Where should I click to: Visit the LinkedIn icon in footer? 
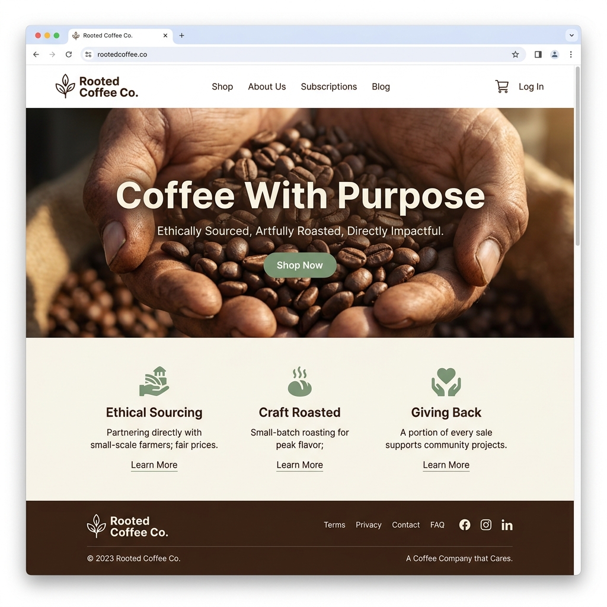507,525
